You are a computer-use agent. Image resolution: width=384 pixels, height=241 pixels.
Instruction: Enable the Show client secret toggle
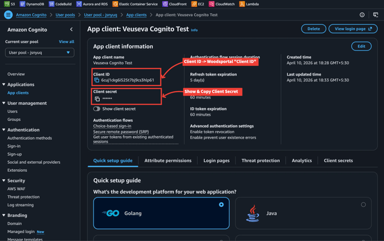tap(97, 109)
